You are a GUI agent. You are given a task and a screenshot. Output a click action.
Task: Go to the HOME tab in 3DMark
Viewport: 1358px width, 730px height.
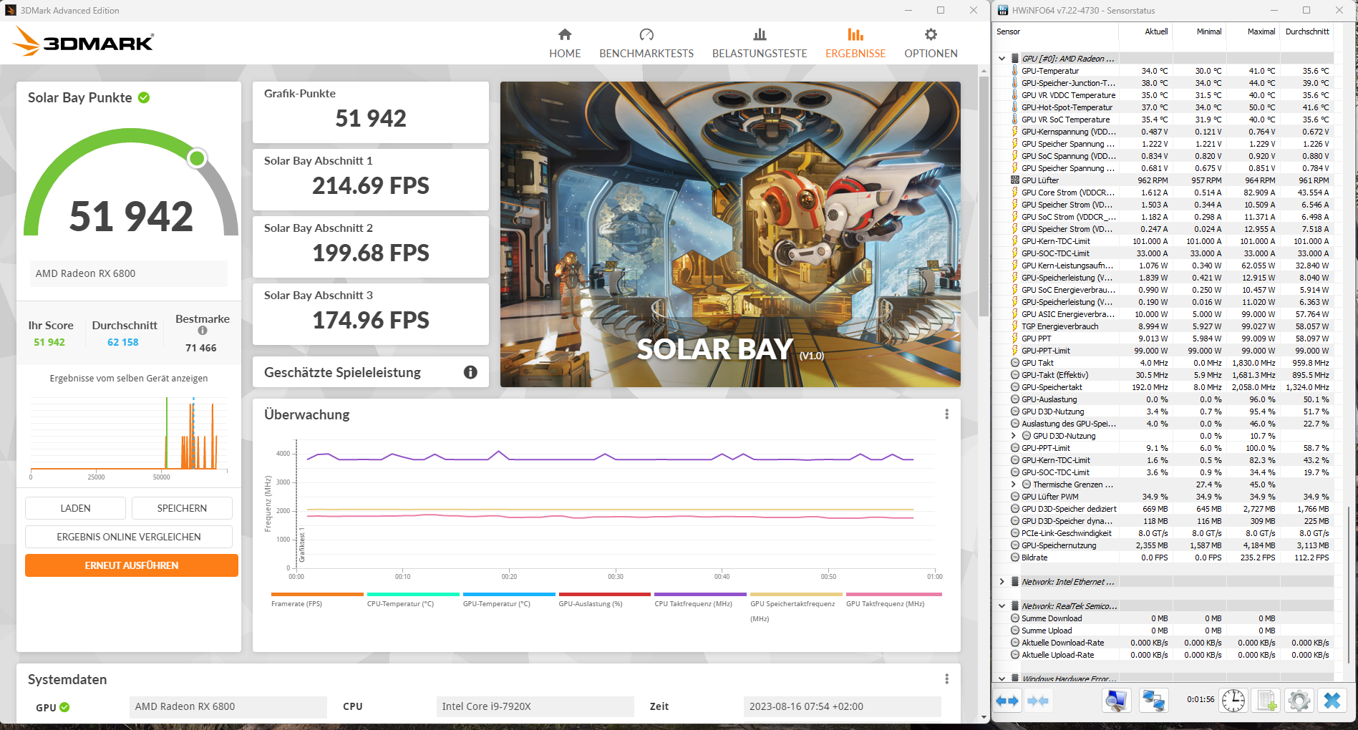(x=565, y=43)
